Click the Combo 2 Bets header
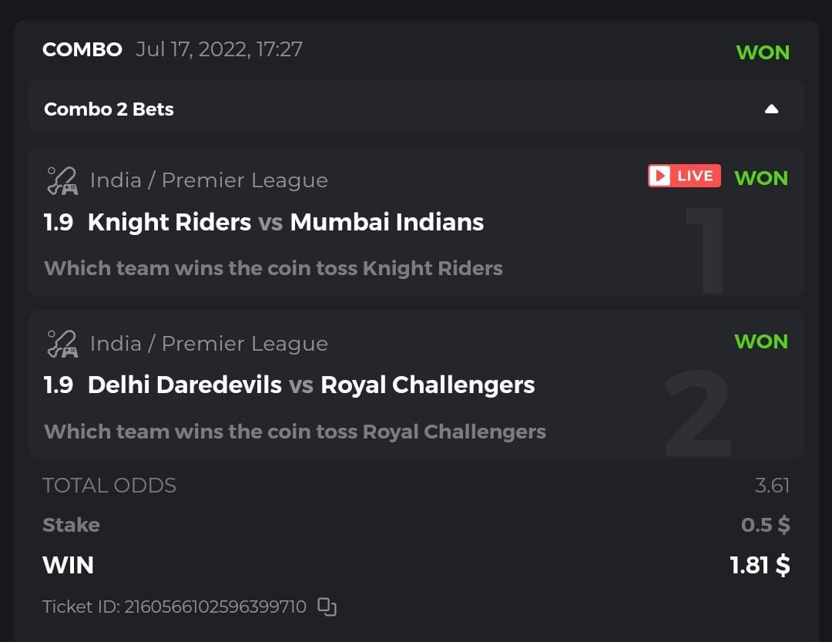832x642 pixels. (109, 109)
